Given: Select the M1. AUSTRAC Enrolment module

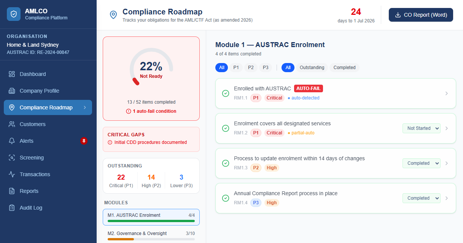Looking at the screenshot, I should click(151, 217).
